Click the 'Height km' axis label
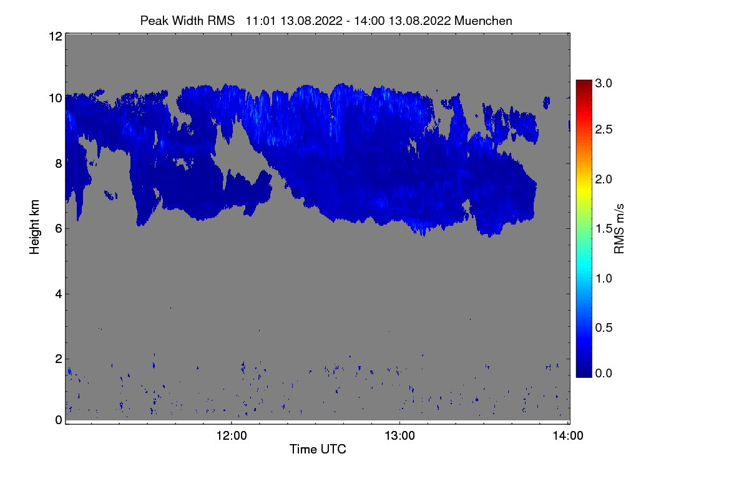The image size is (749, 499). [35, 227]
